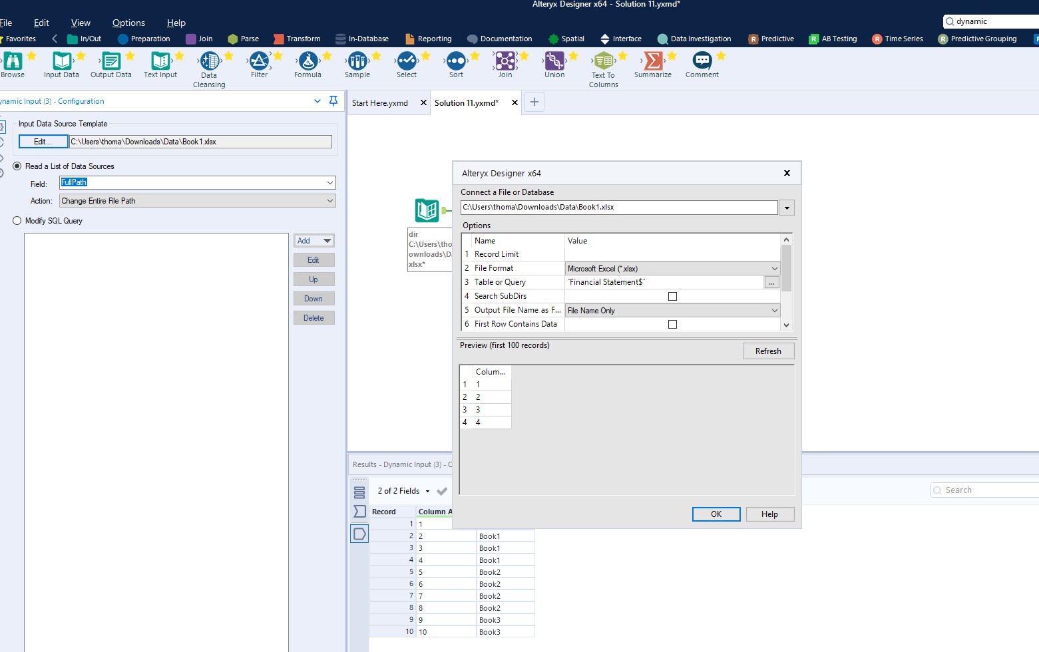
Task: Select the Sort tool icon
Action: click(x=456, y=61)
